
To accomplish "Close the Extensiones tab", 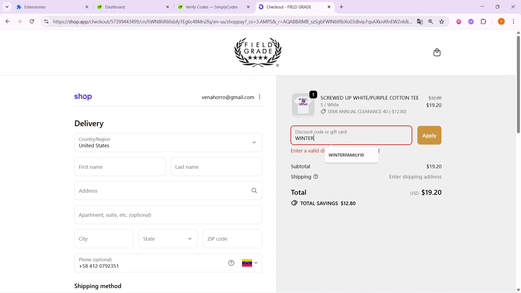I will pyautogui.click(x=87, y=7).
